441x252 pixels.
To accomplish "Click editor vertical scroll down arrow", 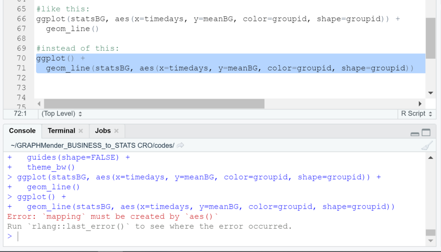I will click(430, 93).
